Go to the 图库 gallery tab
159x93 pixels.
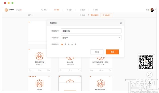82,10
